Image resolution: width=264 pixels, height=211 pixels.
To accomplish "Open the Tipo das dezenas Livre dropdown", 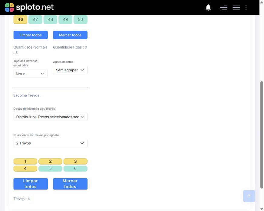I will click(x=31, y=73).
